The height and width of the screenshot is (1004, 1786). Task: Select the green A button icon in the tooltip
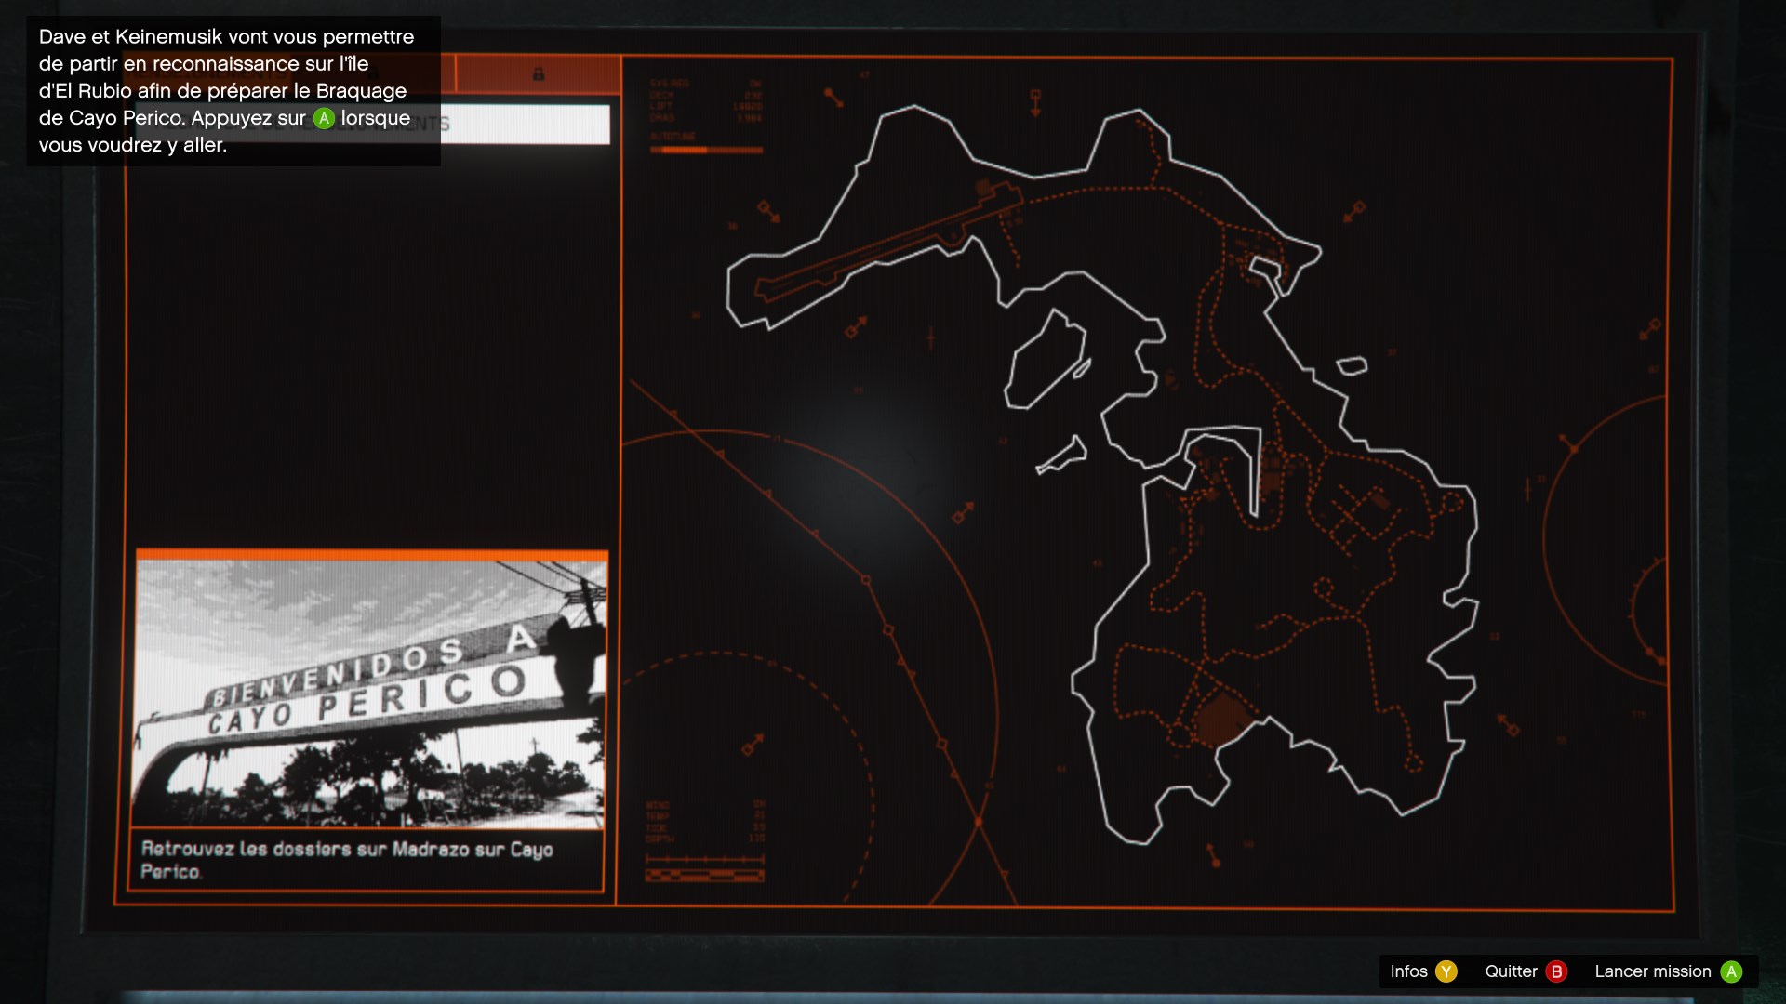(325, 118)
